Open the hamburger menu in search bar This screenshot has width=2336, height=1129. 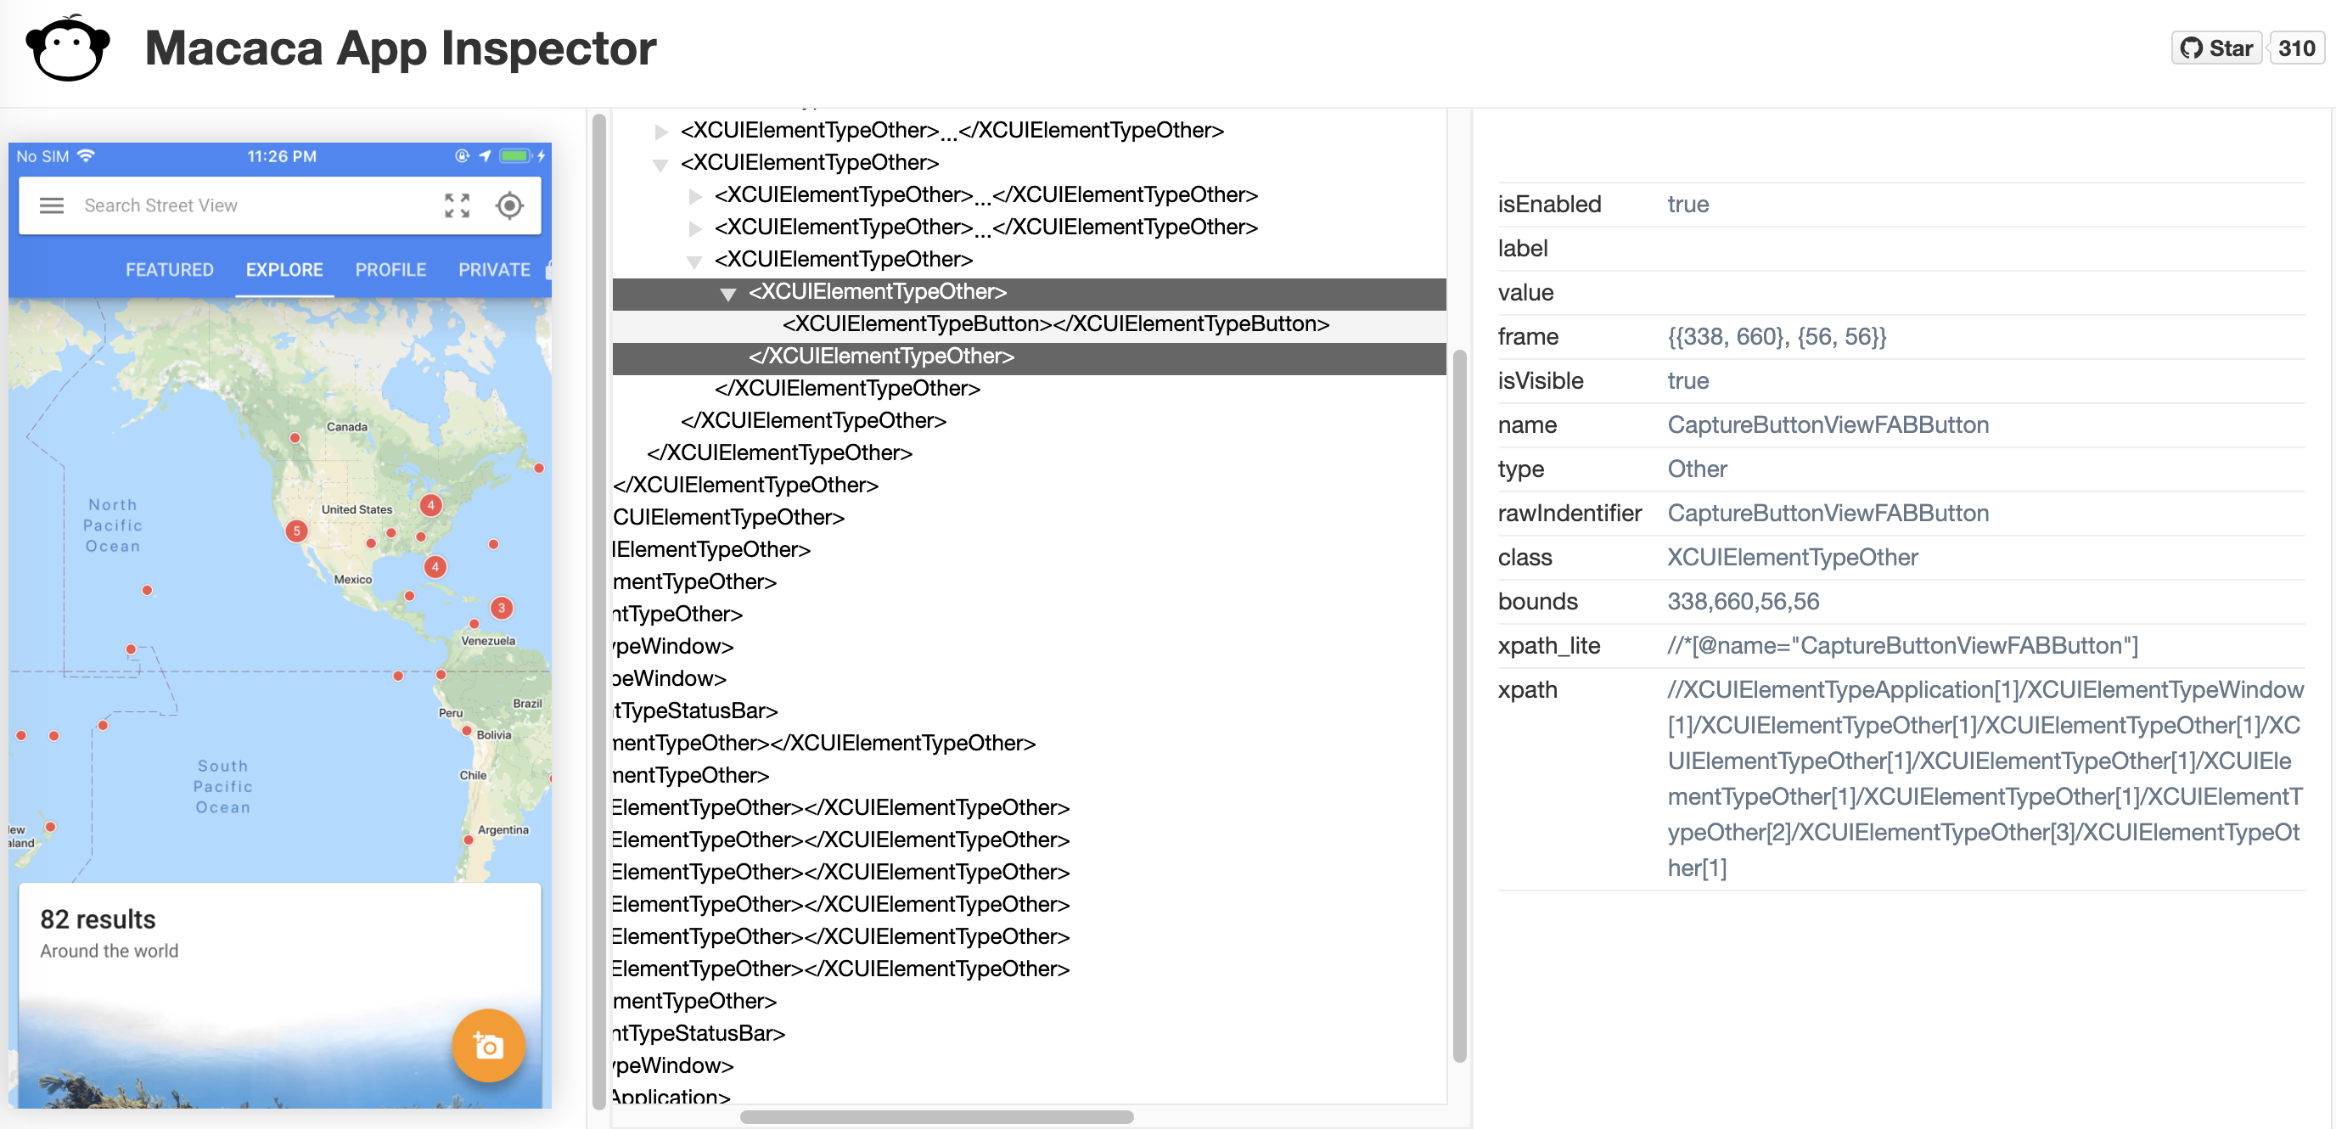click(x=52, y=205)
